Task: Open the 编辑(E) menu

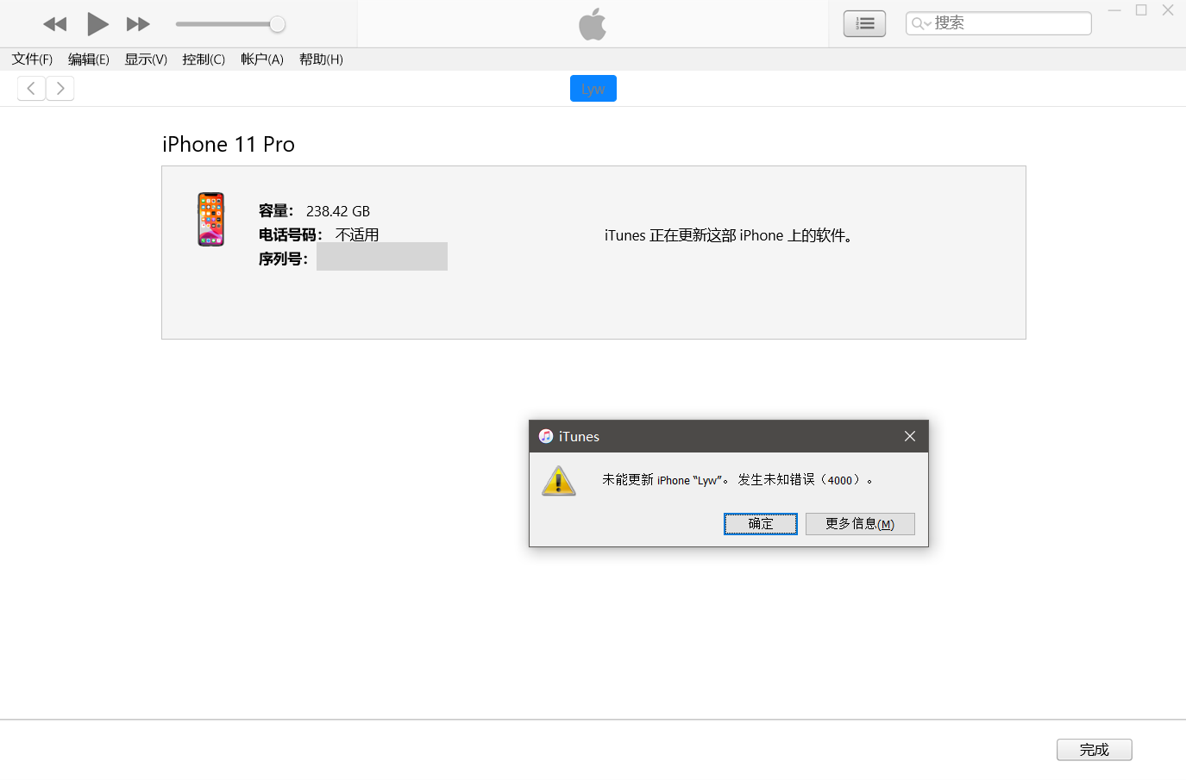Action: click(x=88, y=59)
